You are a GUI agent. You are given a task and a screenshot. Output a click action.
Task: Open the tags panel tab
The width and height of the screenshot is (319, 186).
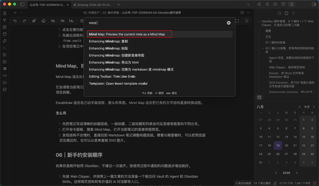click(x=275, y=4)
